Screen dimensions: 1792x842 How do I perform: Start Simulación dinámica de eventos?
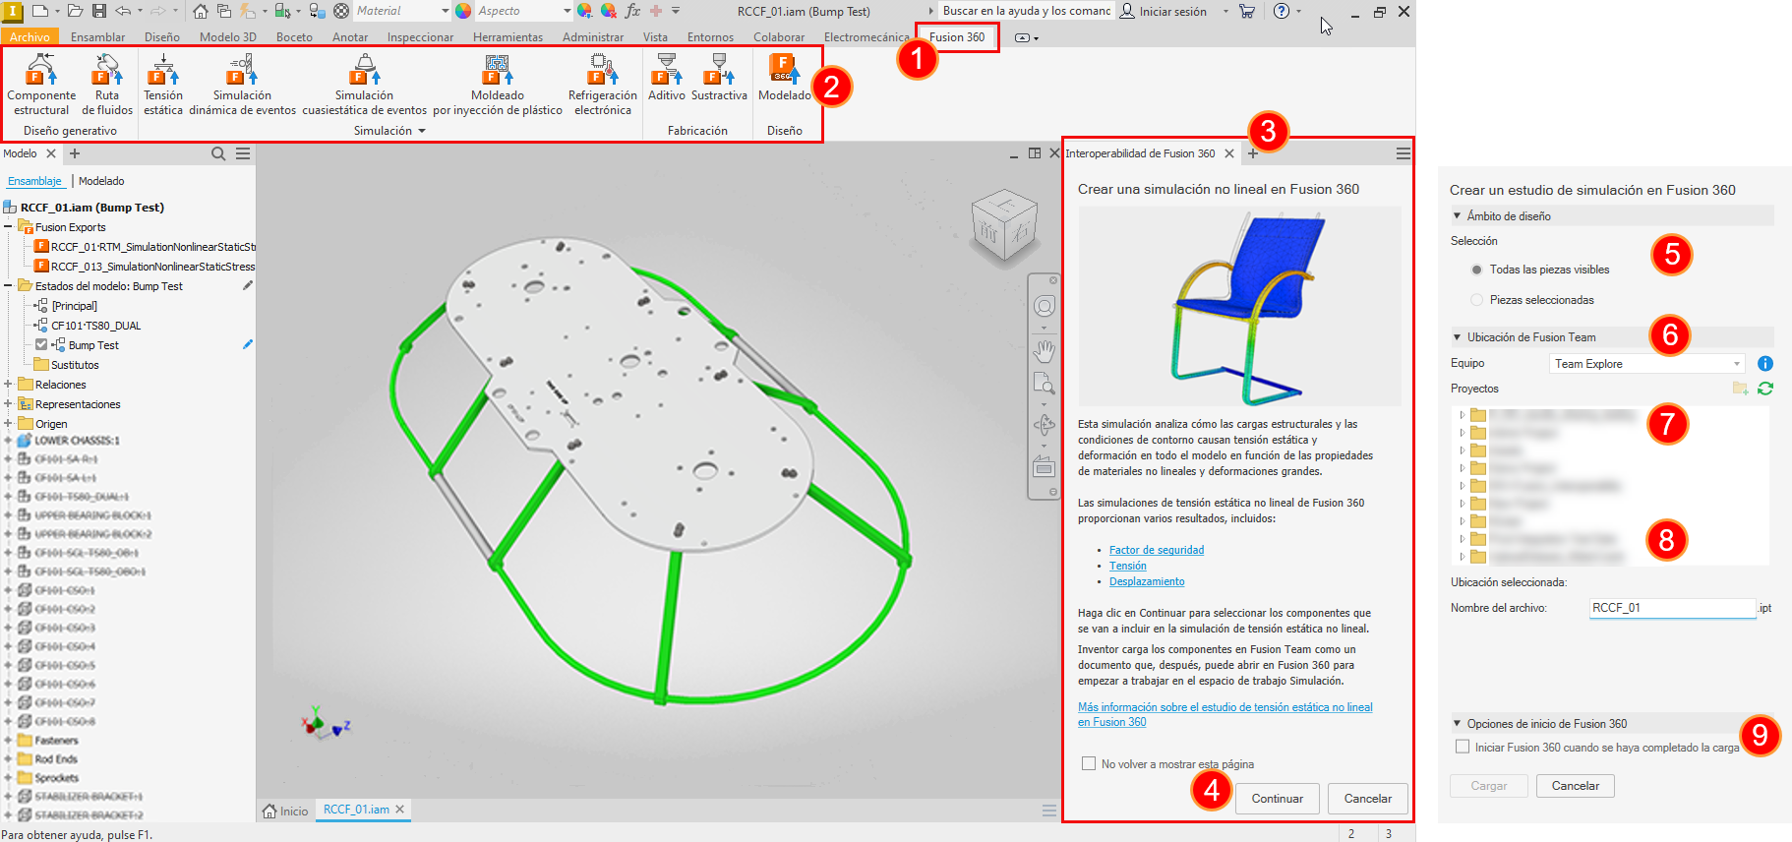pos(242,85)
